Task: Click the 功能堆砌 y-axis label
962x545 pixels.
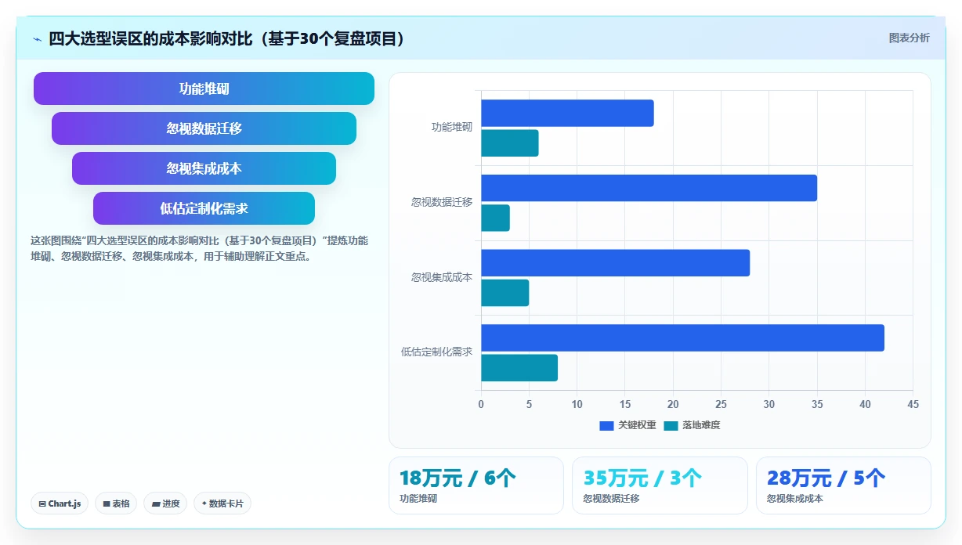Action: (452, 127)
